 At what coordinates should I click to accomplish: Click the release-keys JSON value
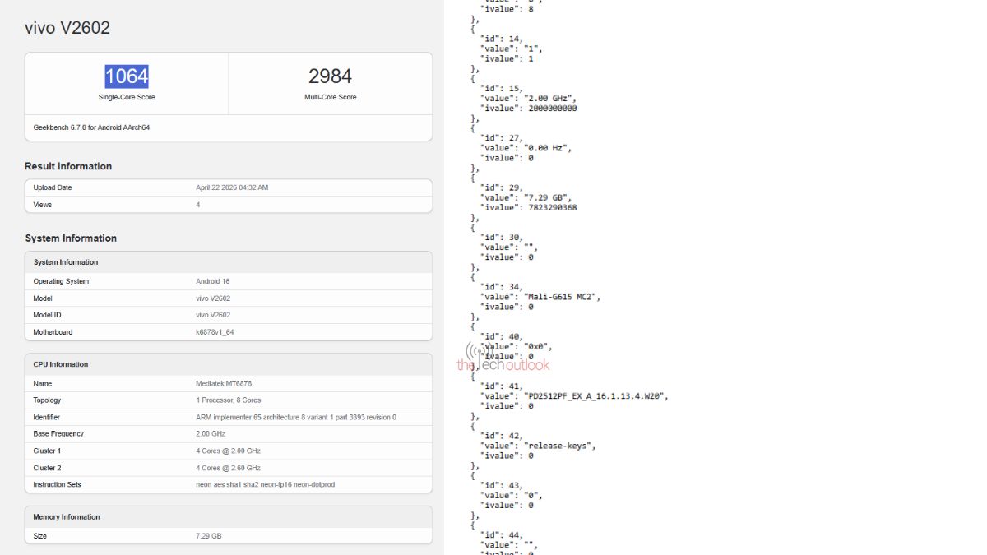coord(559,446)
